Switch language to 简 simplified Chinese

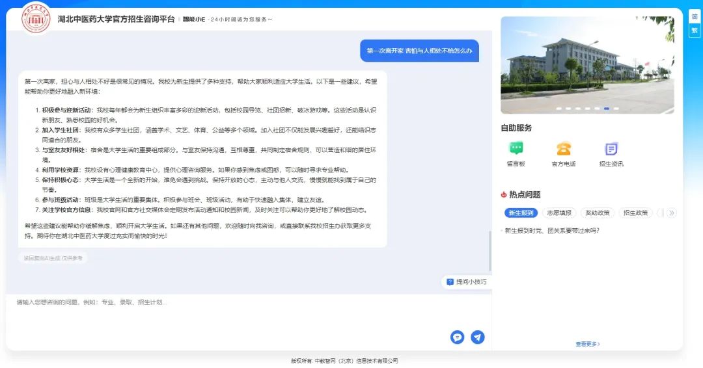pos(695,18)
